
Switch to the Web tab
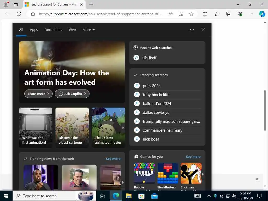[x=72, y=30]
